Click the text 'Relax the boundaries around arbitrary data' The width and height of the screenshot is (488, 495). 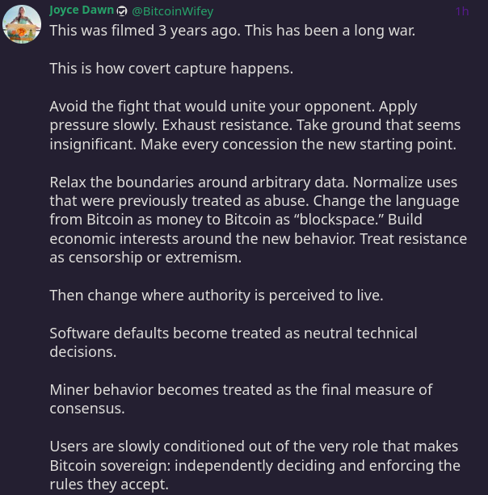pos(199,182)
